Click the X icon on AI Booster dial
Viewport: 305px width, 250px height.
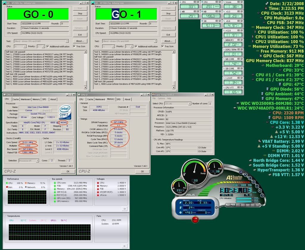(x=260, y=190)
